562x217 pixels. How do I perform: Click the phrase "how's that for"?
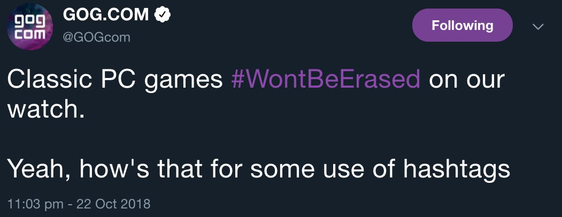point(162,169)
